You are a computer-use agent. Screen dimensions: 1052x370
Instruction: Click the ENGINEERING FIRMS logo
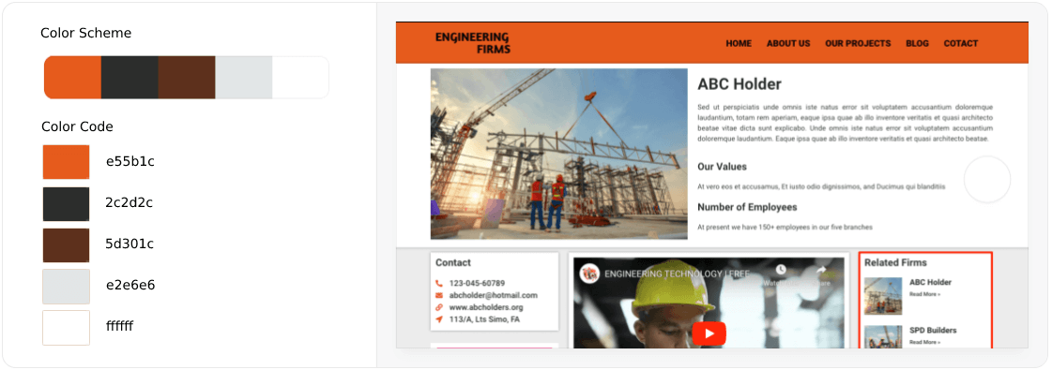tap(472, 43)
